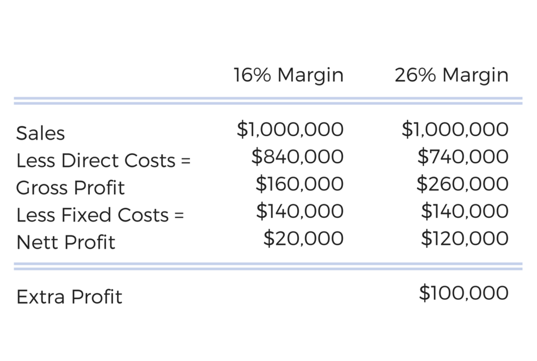Click the $260,000 gross profit value
The width and height of the screenshot is (537, 361).
point(463,184)
